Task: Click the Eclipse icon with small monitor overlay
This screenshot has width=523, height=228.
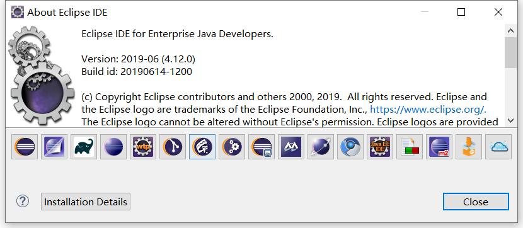Action: [261, 147]
